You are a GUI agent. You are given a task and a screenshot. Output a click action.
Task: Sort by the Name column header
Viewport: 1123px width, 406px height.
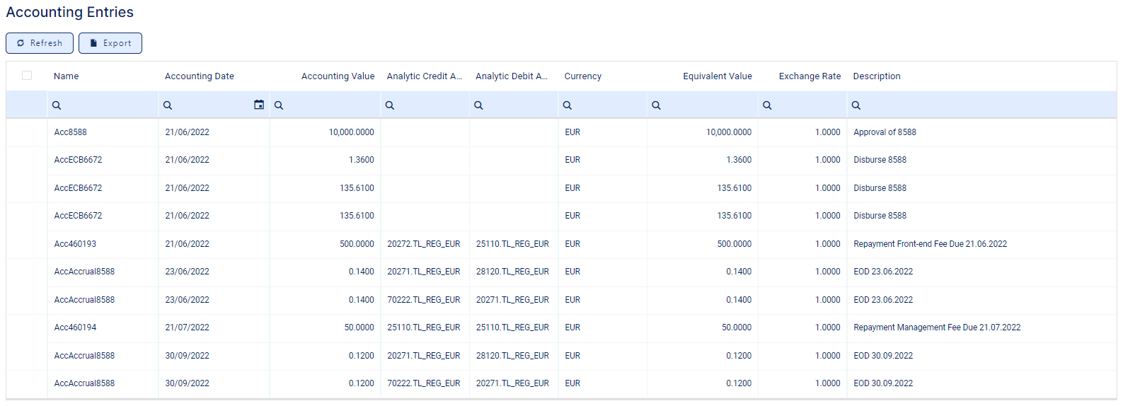tap(67, 76)
